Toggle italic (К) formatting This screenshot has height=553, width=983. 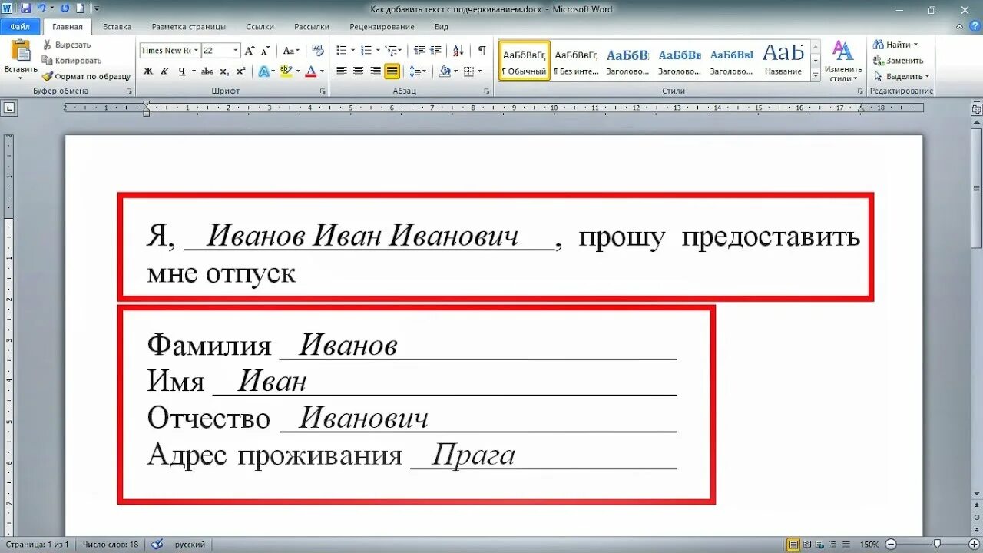[x=164, y=71]
